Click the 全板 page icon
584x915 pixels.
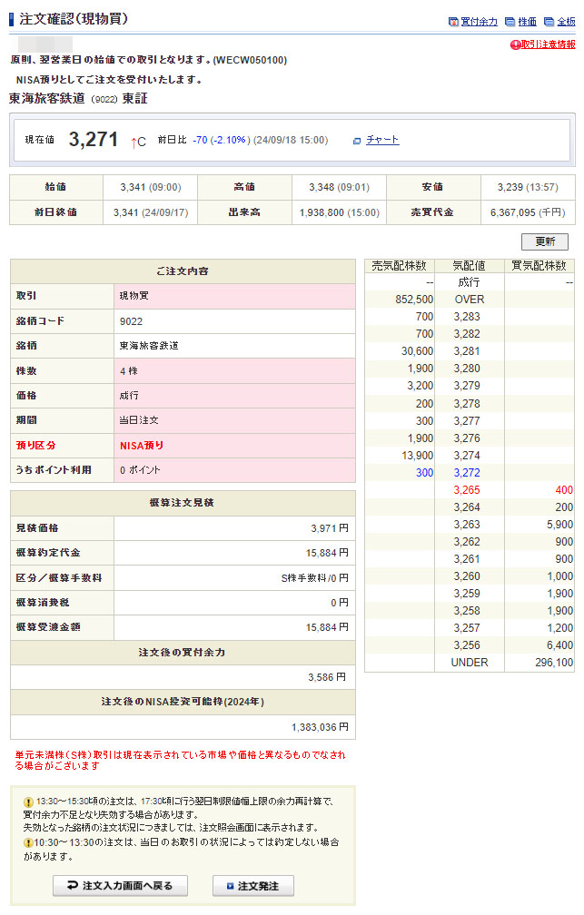[x=549, y=22]
